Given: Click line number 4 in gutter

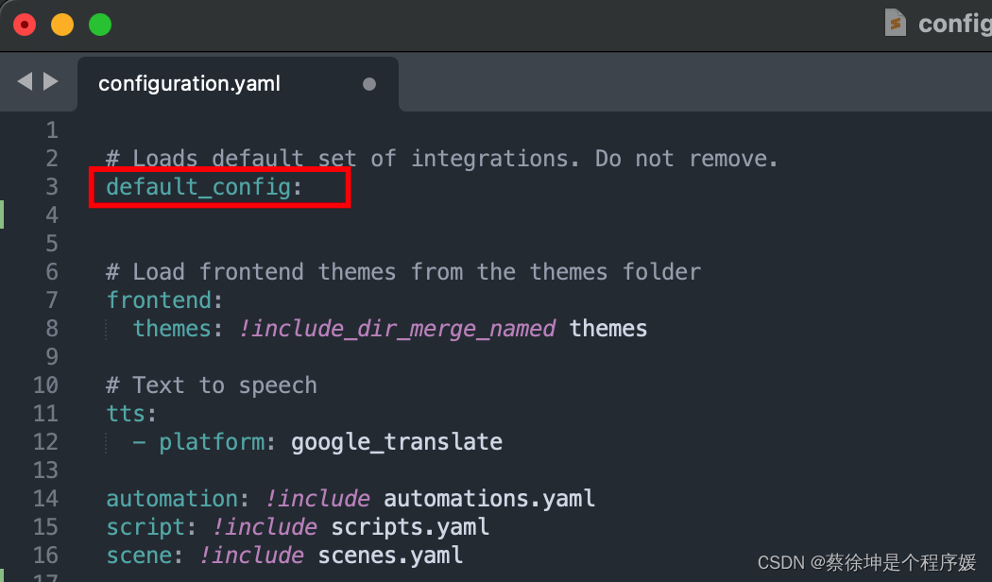Looking at the screenshot, I should click(52, 215).
